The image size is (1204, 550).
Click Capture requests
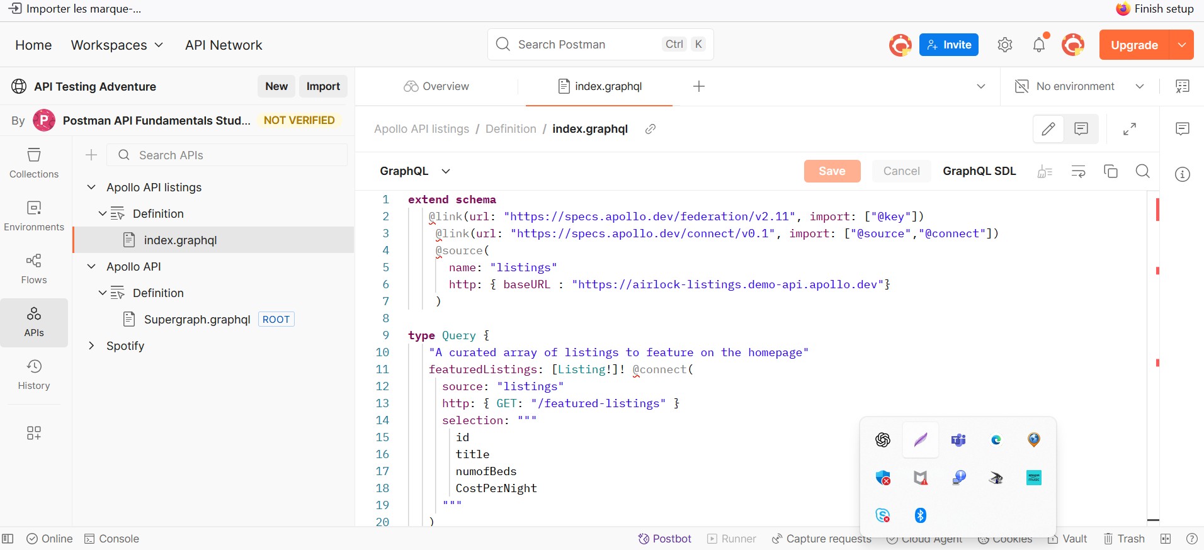[x=821, y=539]
